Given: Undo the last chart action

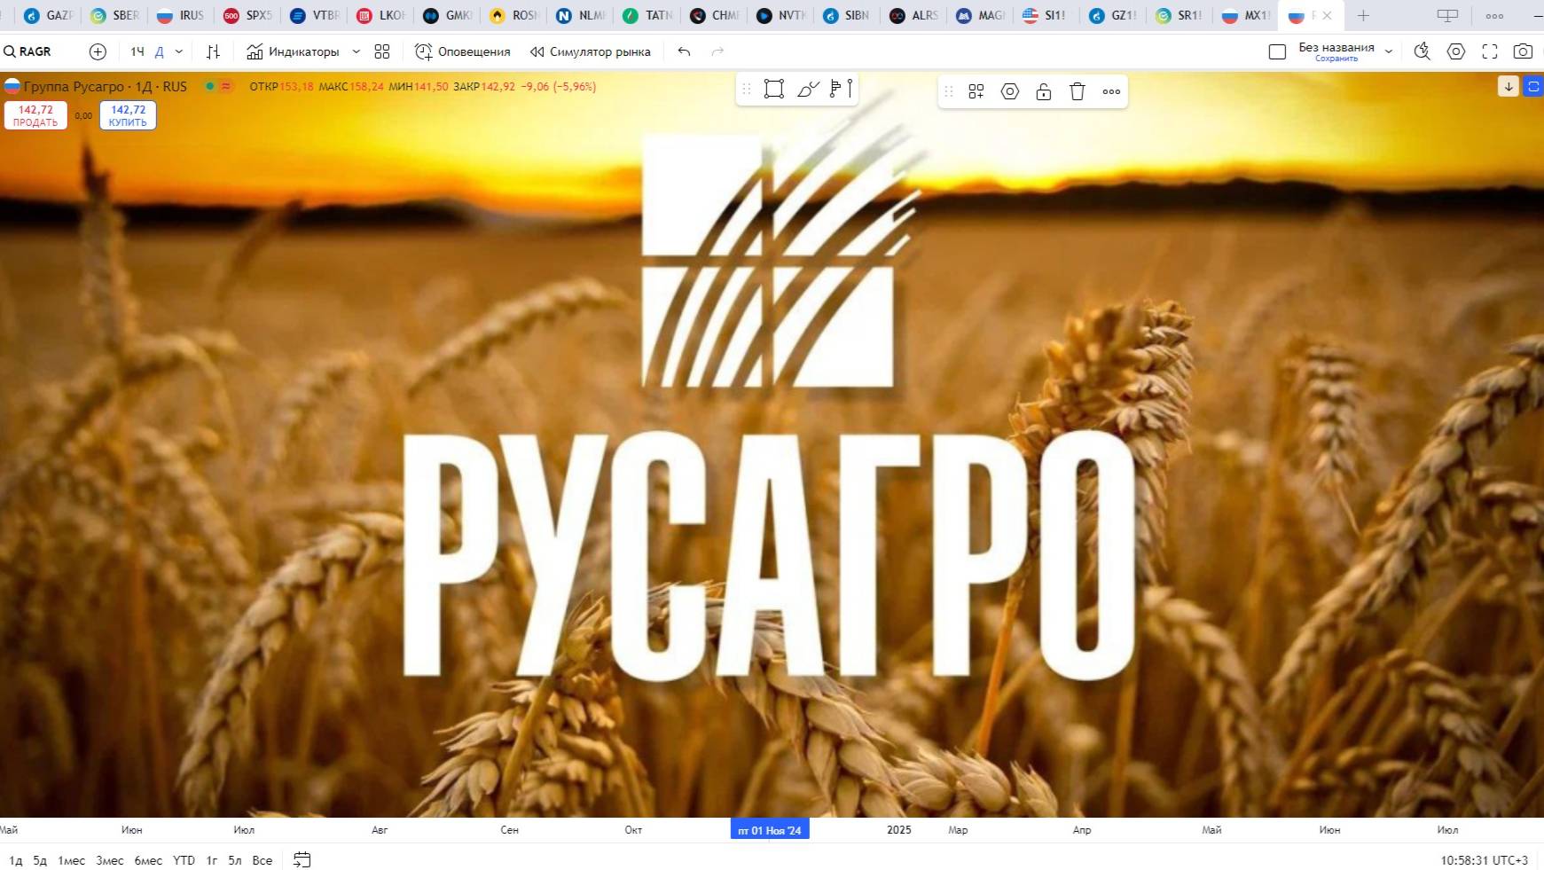Looking at the screenshot, I should click(x=684, y=51).
